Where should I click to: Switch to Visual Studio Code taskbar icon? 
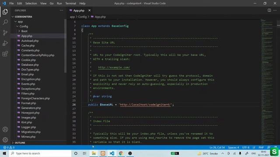tap(112, 153)
